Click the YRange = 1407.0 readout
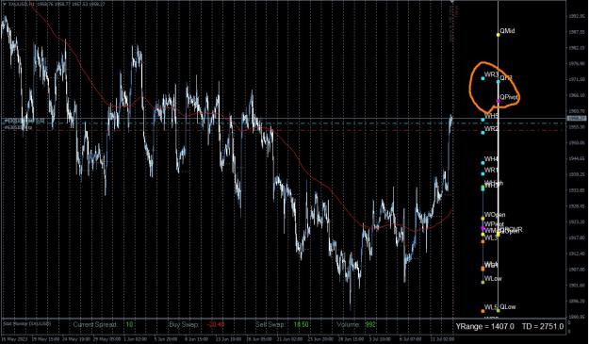The height and width of the screenshot is (344, 589). pyautogui.click(x=485, y=327)
